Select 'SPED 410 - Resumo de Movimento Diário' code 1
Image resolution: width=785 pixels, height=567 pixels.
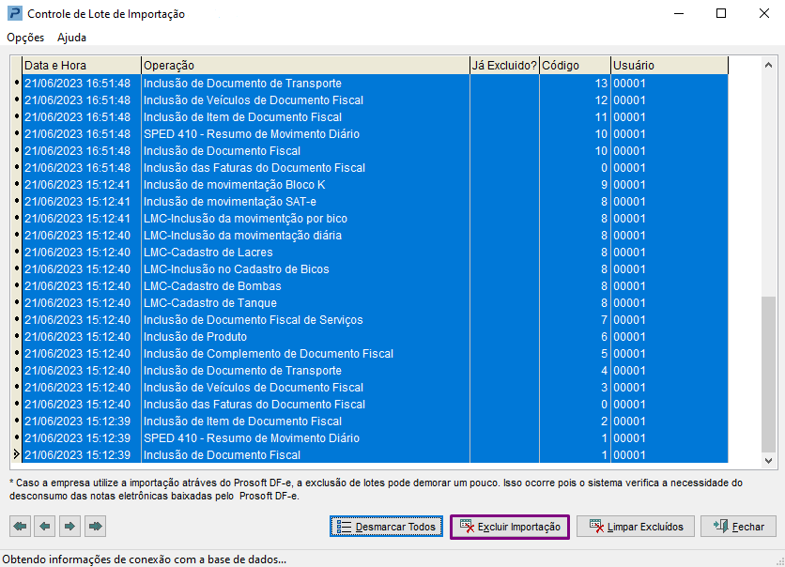[375, 438]
